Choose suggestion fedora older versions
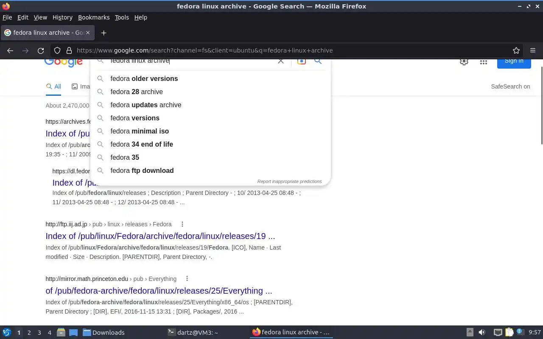 point(210,78)
